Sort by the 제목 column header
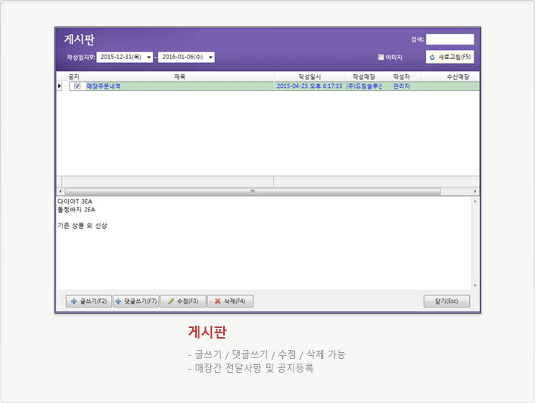Image resolution: width=535 pixels, height=403 pixels. (179, 77)
